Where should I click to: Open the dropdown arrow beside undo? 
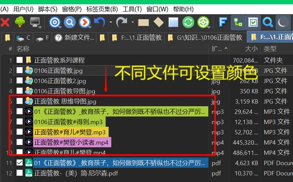(x=111, y=22)
